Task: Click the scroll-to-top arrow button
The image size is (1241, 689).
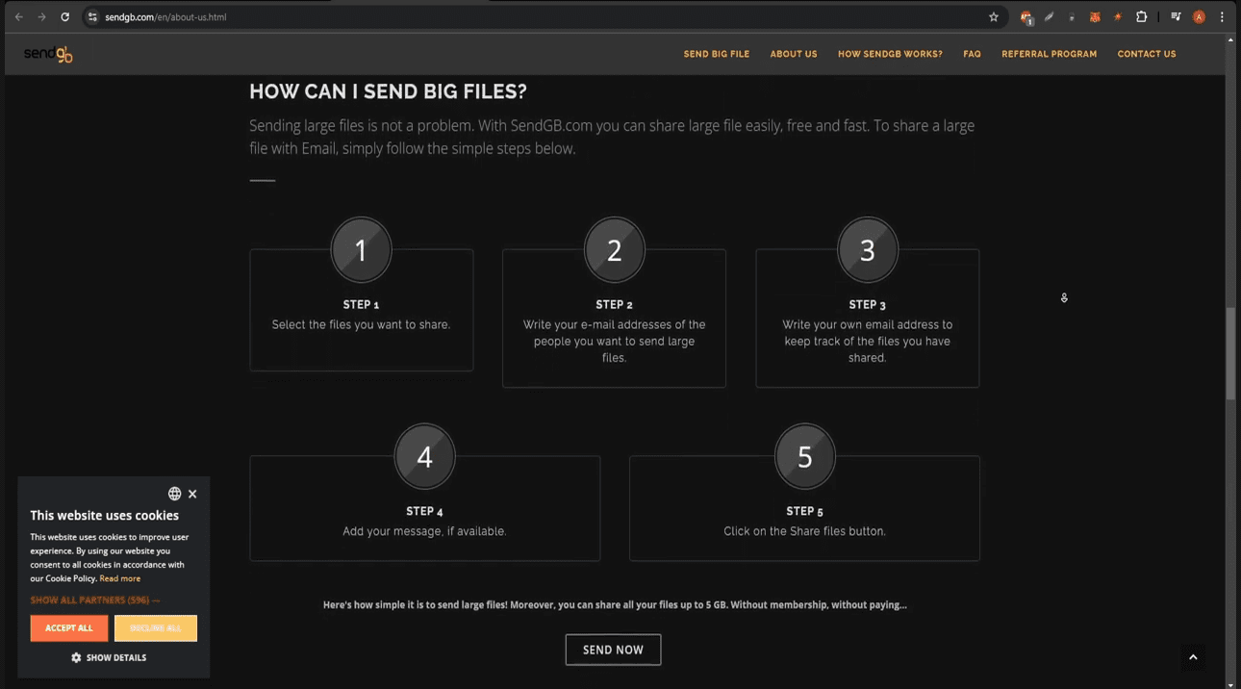Action: [1193, 657]
